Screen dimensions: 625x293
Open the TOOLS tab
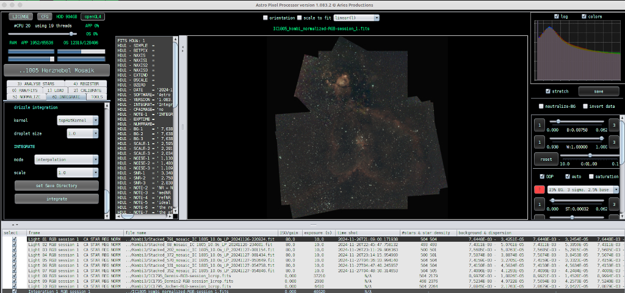point(96,97)
